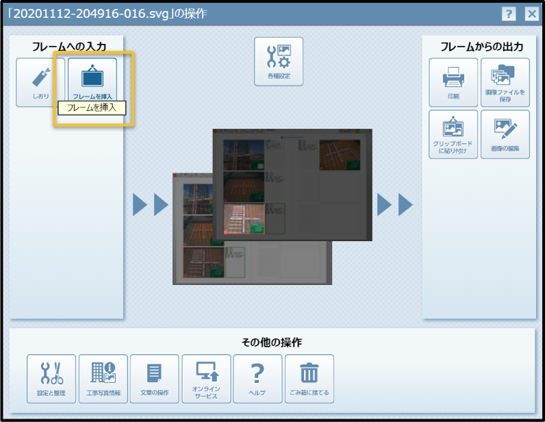Viewport: 545px width, 422px height.
Task: Click the title bar question mark button
Action: (x=508, y=14)
